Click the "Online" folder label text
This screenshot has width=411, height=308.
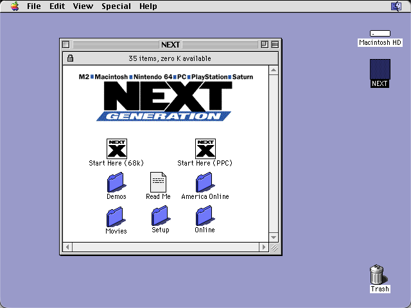click(205, 230)
